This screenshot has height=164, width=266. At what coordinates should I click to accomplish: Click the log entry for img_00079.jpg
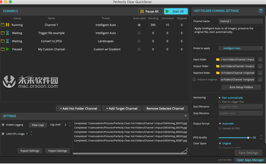(x=131, y=123)
